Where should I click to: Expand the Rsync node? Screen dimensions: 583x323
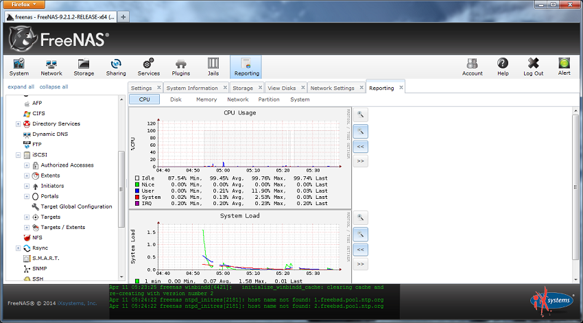coord(18,248)
